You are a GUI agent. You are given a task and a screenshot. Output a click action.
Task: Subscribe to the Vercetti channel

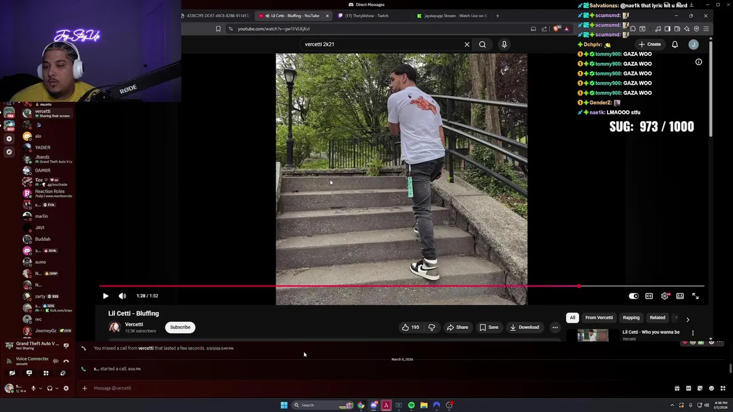coord(180,327)
